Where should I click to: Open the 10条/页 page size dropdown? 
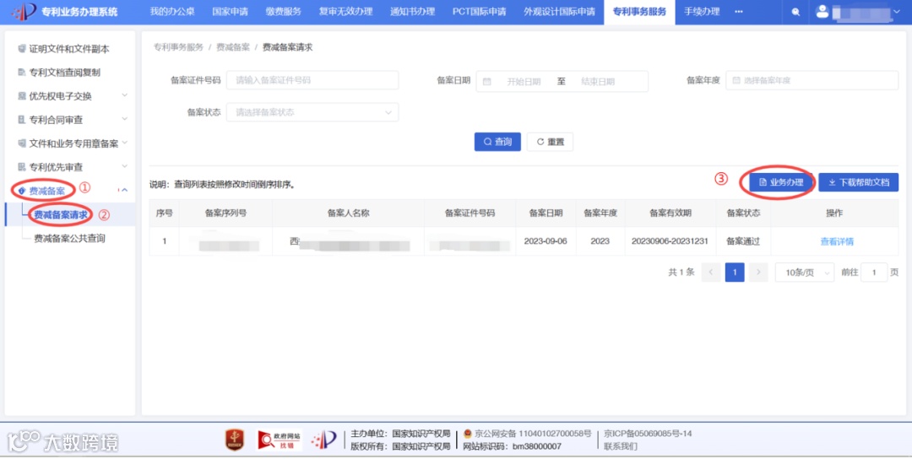(x=805, y=273)
